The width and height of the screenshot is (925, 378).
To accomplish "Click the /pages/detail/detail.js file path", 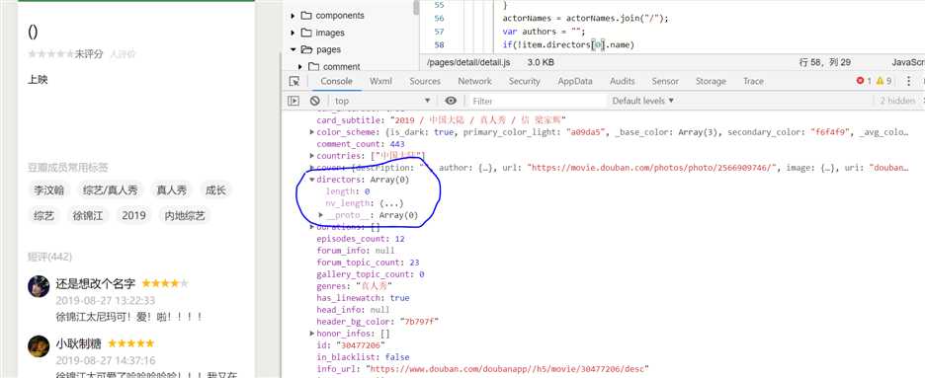I will (469, 62).
